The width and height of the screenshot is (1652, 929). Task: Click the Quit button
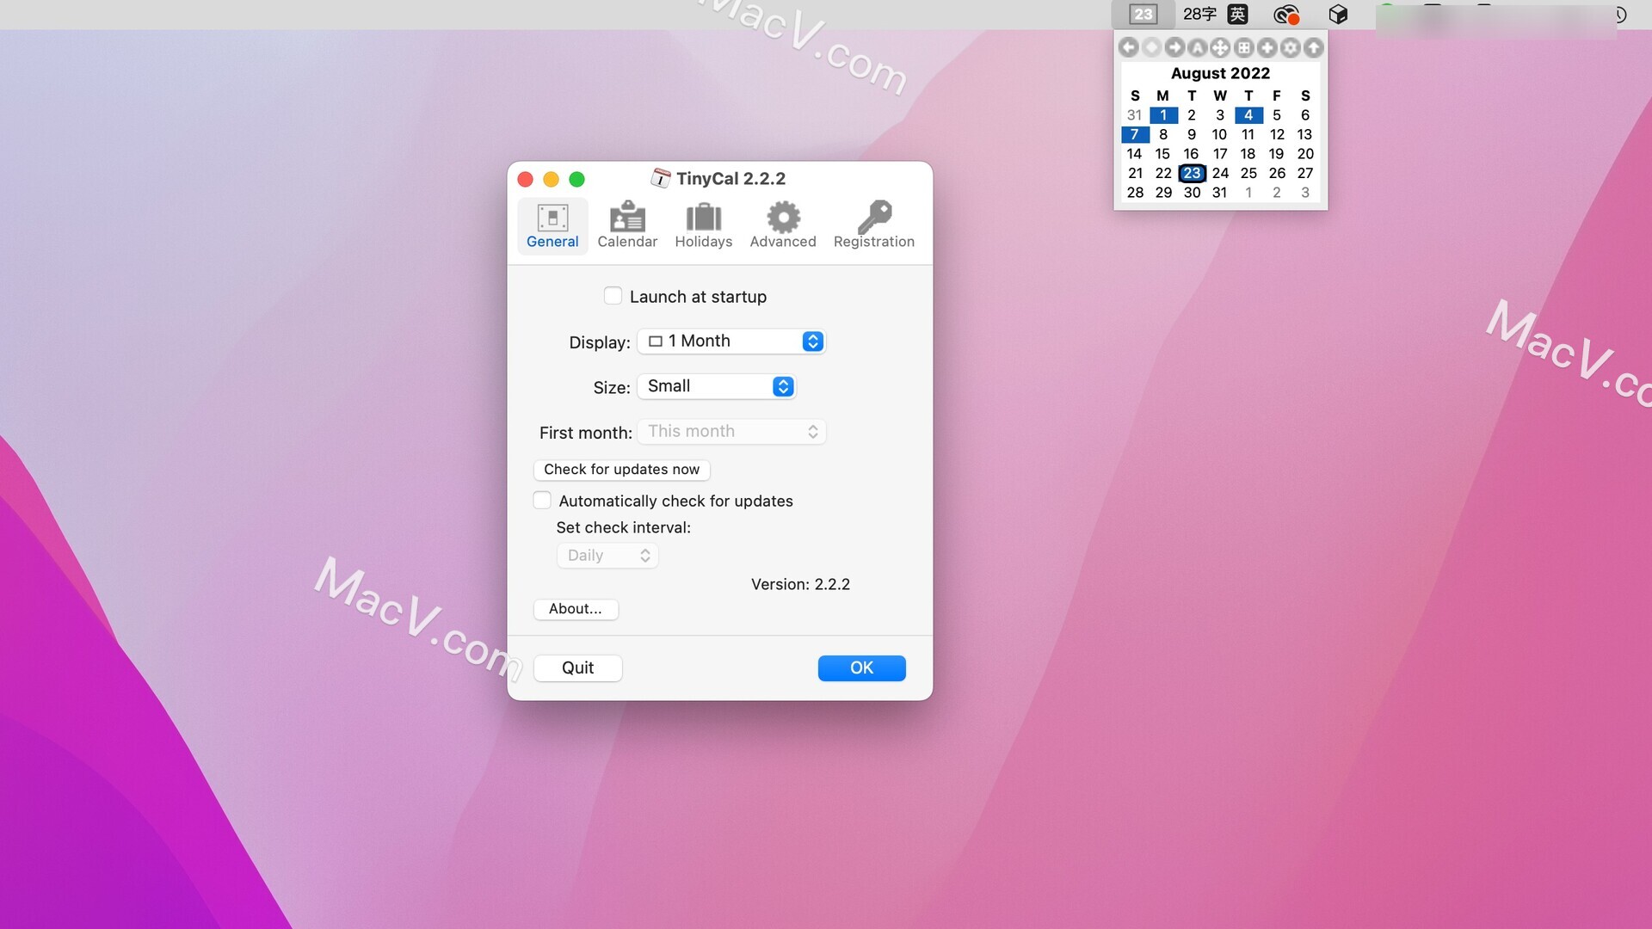pos(578,668)
